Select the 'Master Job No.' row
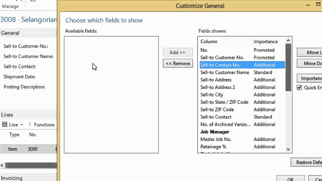Viewport: 322px width, 181px height. click(242, 139)
